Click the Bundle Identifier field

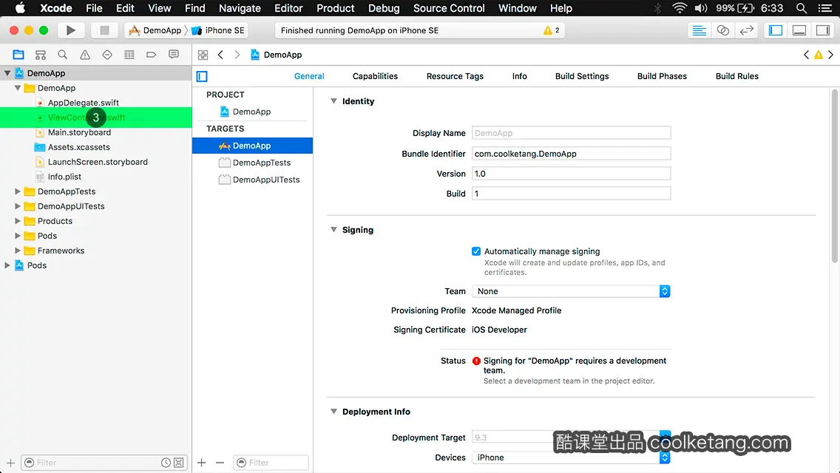[x=571, y=154]
